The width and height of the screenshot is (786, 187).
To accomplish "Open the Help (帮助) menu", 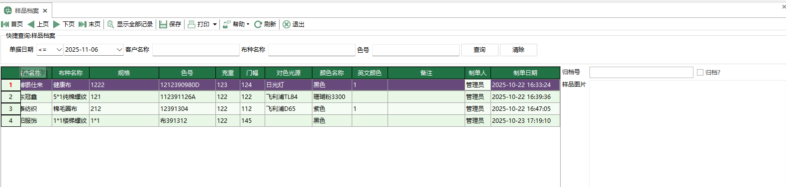I will (x=236, y=24).
